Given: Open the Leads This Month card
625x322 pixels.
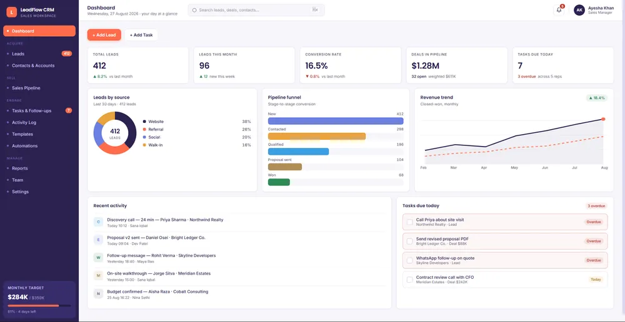Looking at the screenshot, I should click(x=244, y=66).
